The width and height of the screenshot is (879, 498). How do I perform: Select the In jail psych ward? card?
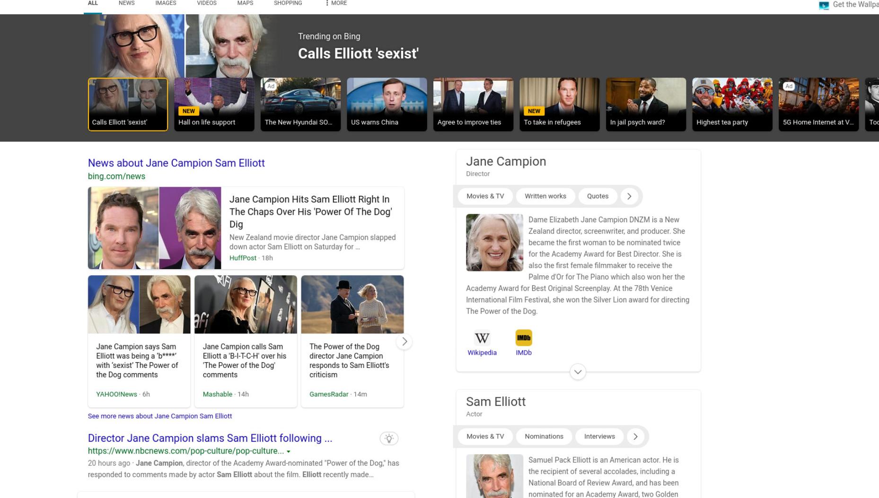646,105
